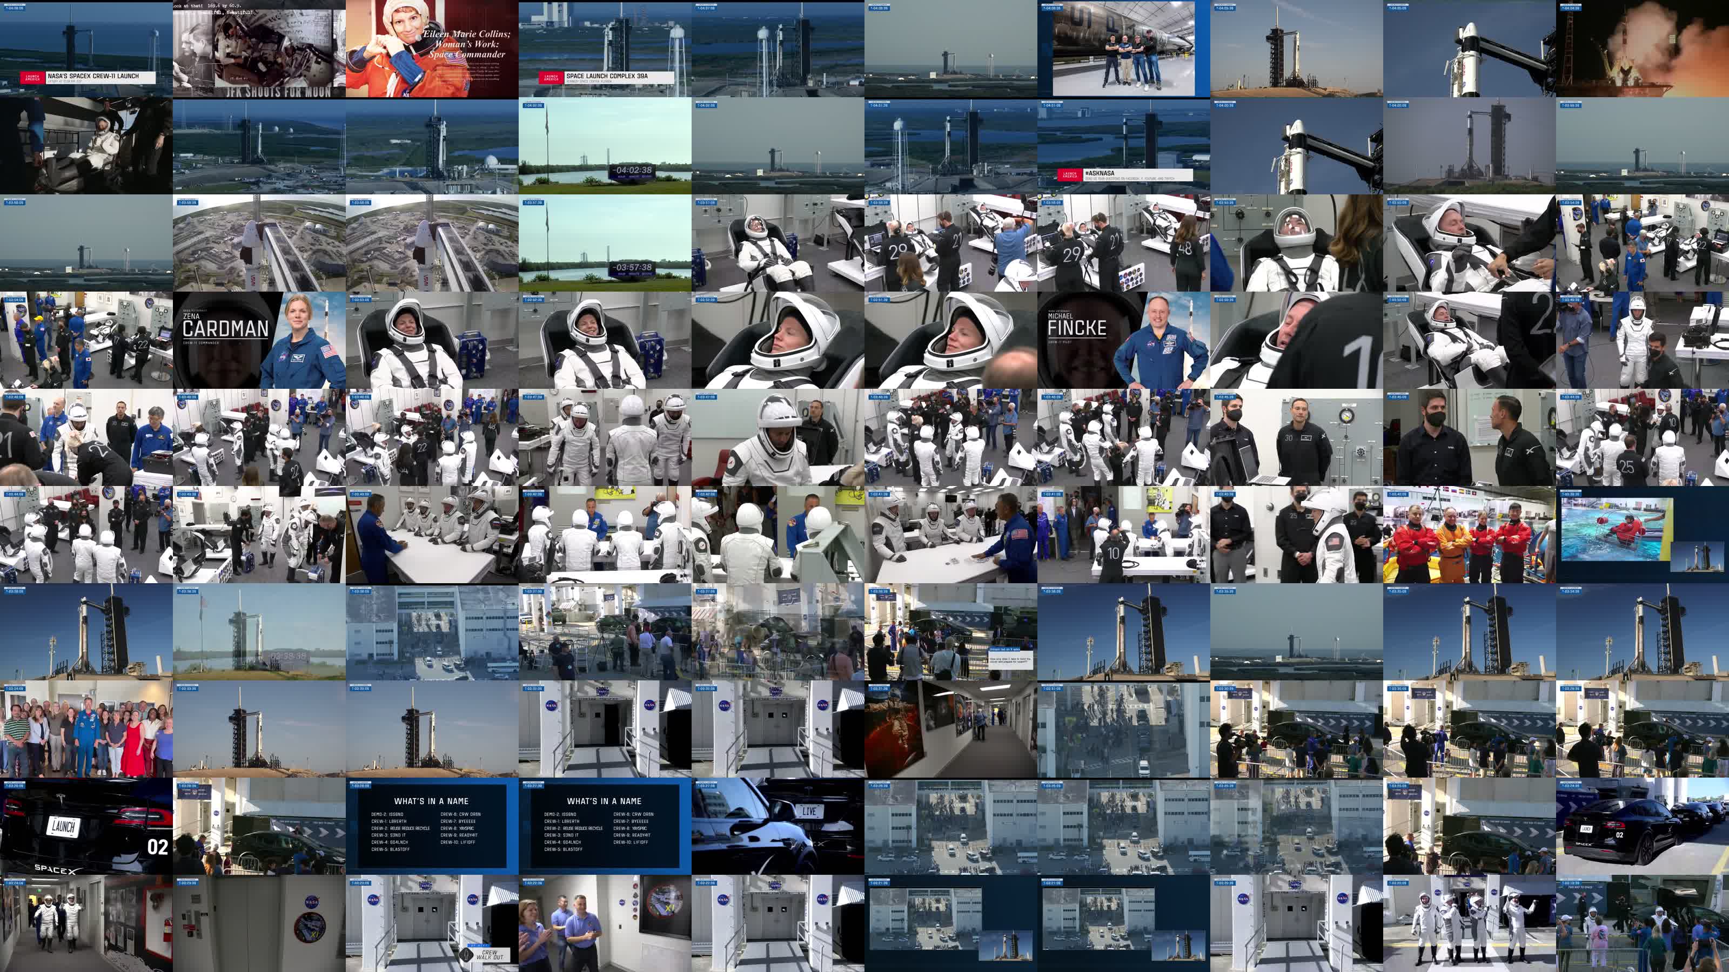This screenshot has height=972, width=1729.
Task: Select the astronauts walking down hallway frame
Action: 86,924
